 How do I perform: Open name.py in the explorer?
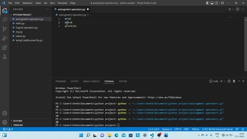(x=20, y=36)
